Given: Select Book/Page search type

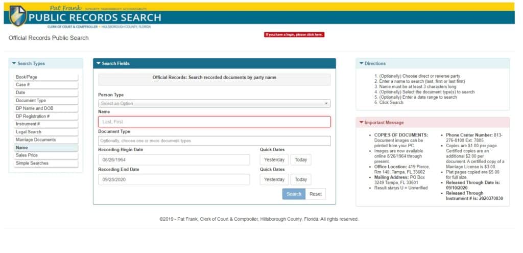Looking at the screenshot, I should [46, 77].
